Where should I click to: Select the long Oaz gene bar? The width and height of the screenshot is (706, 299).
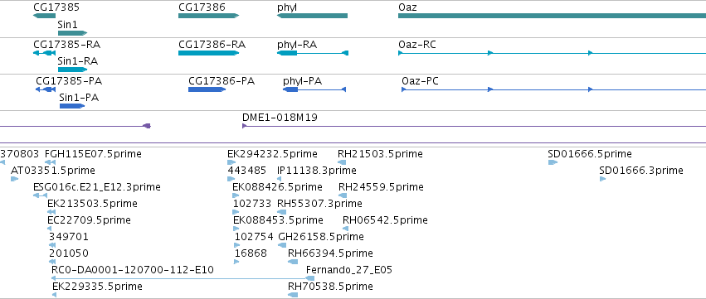552,16
